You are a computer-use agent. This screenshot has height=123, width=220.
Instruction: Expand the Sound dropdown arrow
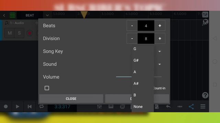click(159, 64)
